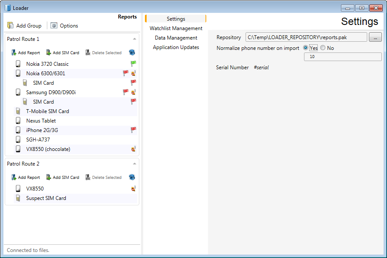Click Add Report in Patrol Route 1
The width and height of the screenshot is (387, 258).
tap(26, 52)
